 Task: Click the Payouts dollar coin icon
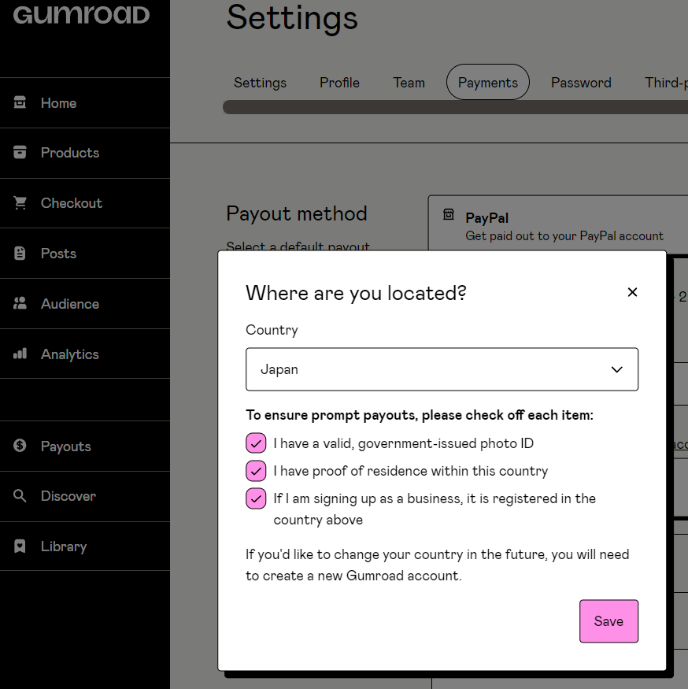pos(20,446)
